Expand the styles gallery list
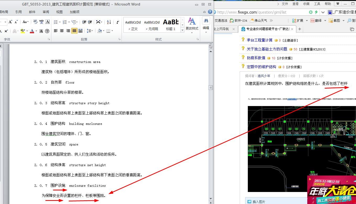356x204 pixels. tap(182, 30)
